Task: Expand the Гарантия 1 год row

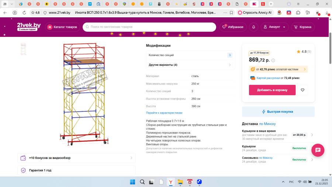Action: pyautogui.click(x=76, y=170)
